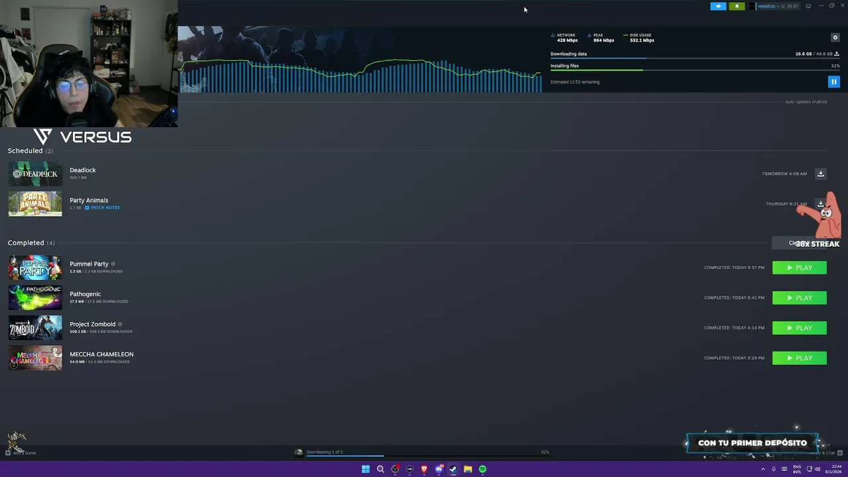Click MECCHA CHAMELEON completed time text
The height and width of the screenshot is (477, 848).
pos(734,358)
